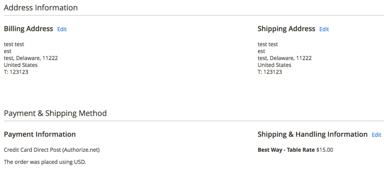This screenshot has height=191, width=384.
Task: Click the billing name 'test test'
Action: [x=14, y=44]
